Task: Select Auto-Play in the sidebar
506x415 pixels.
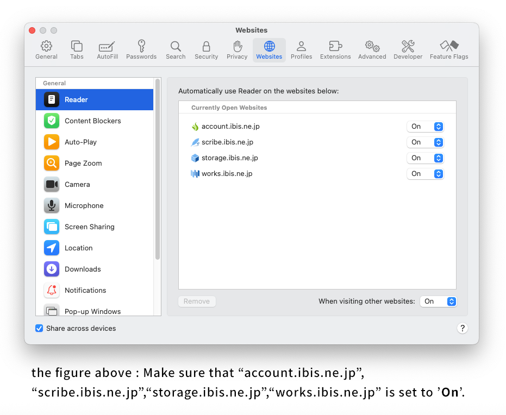Action: click(80, 142)
